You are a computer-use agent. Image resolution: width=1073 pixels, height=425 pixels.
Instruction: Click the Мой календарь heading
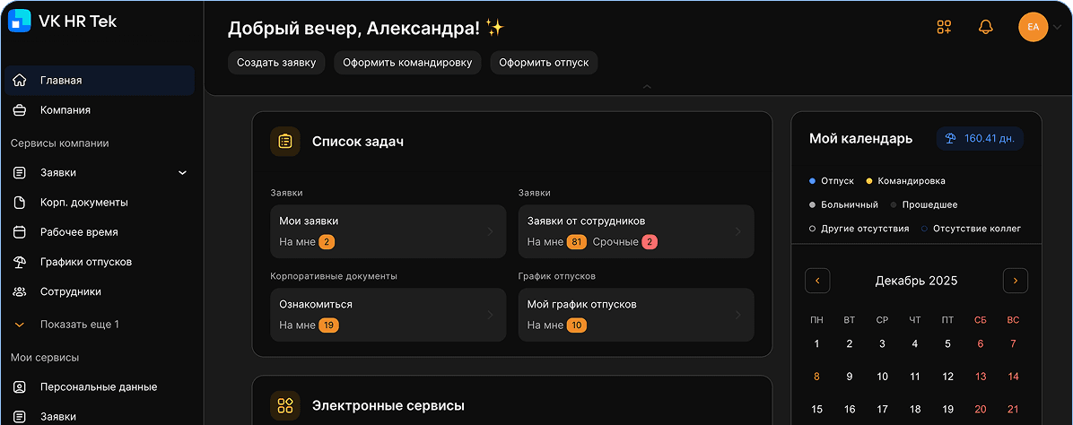tap(861, 139)
